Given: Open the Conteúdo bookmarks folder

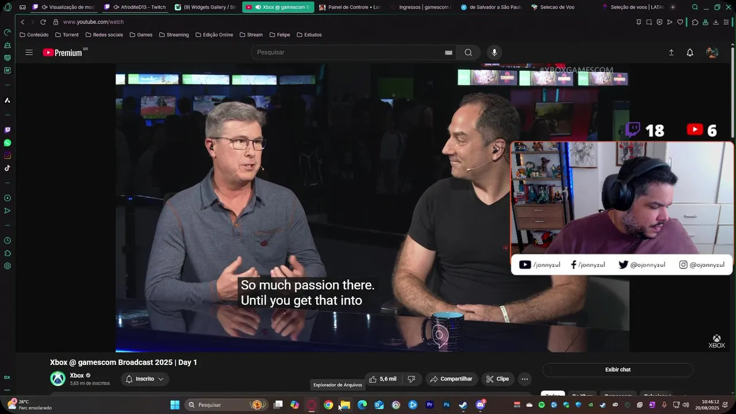Looking at the screenshot, I should click(x=34, y=34).
